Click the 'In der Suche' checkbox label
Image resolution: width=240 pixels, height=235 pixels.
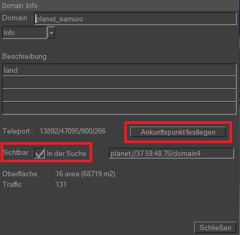[x=66, y=153]
